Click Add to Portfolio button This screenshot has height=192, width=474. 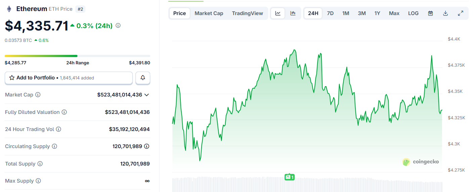[x=69, y=78]
